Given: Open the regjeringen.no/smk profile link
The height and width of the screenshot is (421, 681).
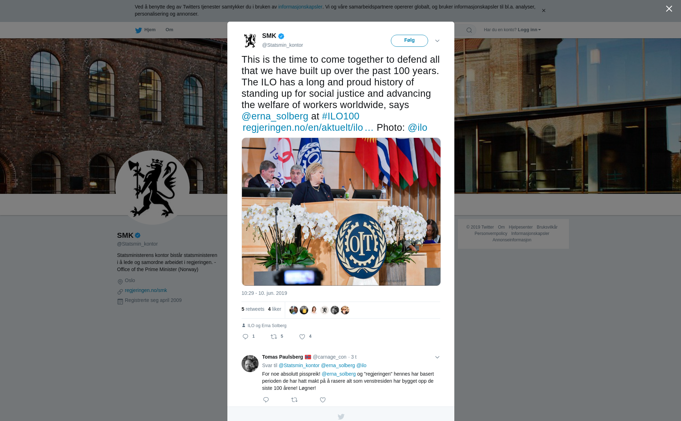Looking at the screenshot, I should tap(146, 290).
